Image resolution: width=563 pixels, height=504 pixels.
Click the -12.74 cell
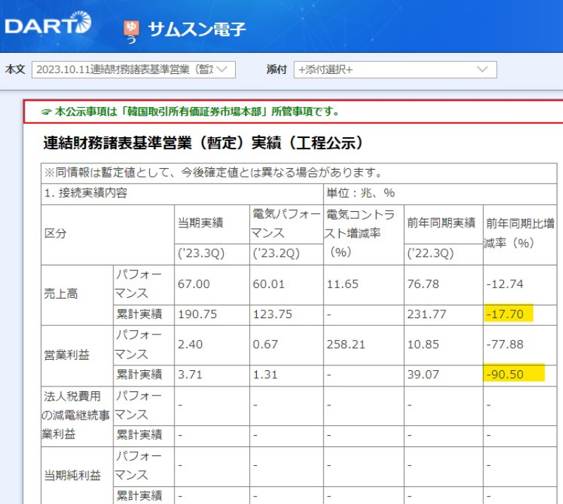[520, 284]
